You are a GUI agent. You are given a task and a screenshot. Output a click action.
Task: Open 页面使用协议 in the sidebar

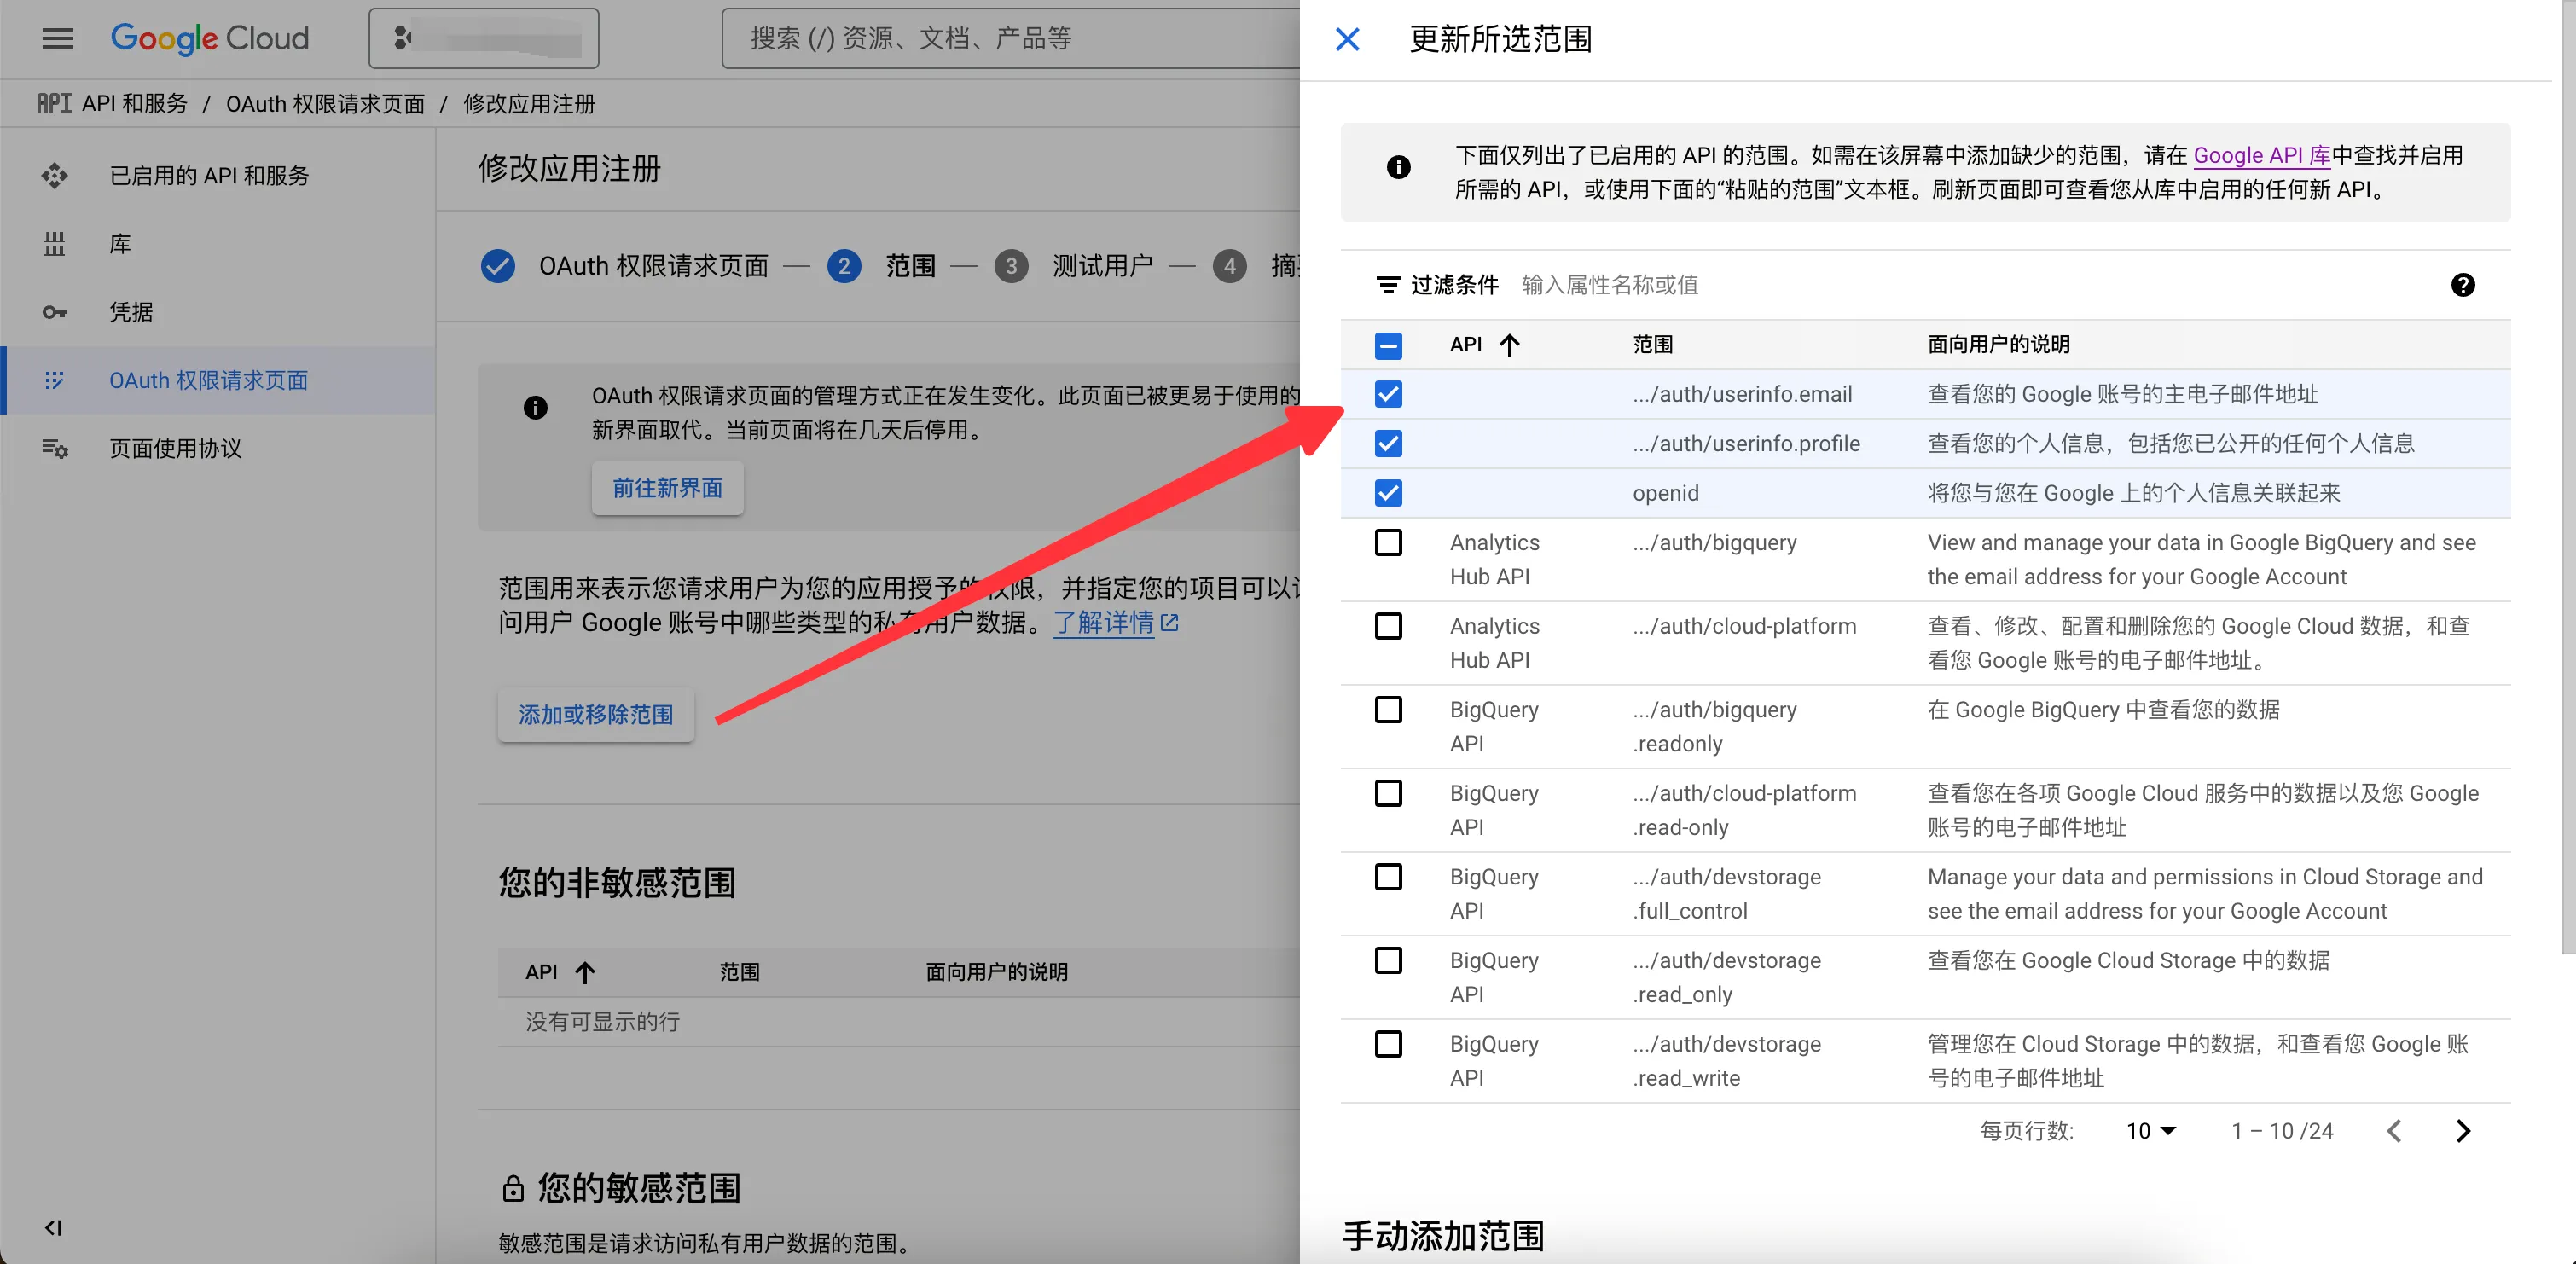click(x=175, y=448)
